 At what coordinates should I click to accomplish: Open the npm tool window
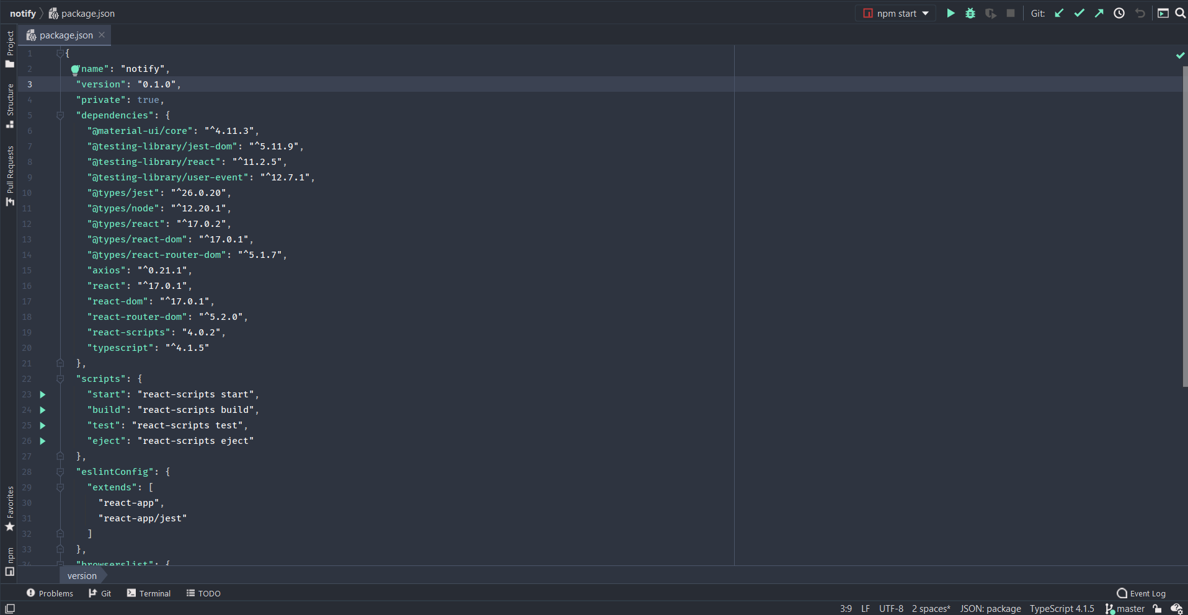tap(10, 562)
